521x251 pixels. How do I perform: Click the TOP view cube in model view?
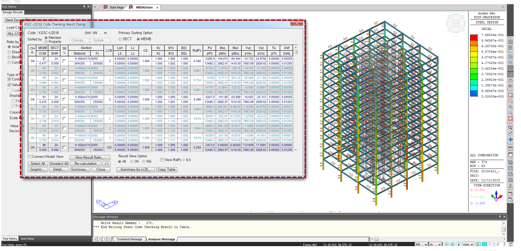[456, 24]
